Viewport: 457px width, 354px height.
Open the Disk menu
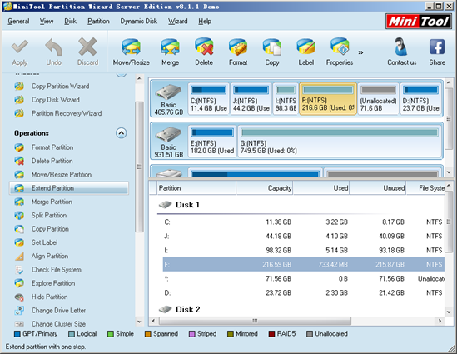point(70,22)
